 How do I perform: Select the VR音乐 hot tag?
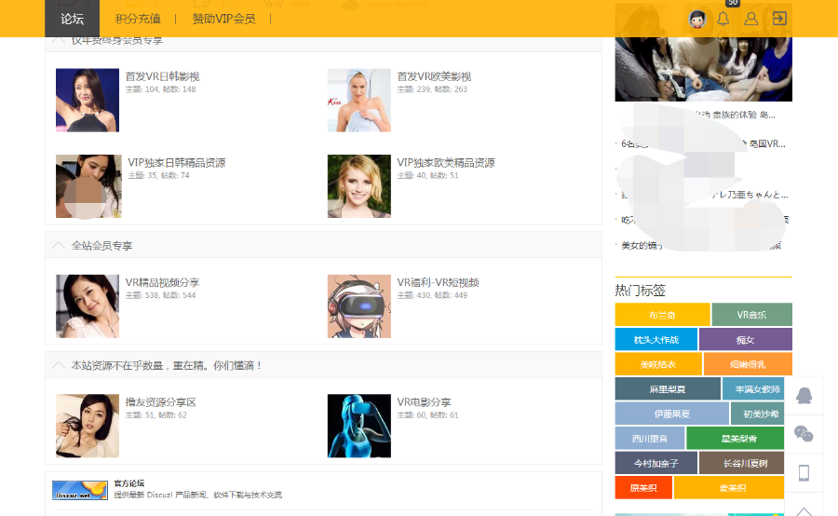pyautogui.click(x=752, y=315)
